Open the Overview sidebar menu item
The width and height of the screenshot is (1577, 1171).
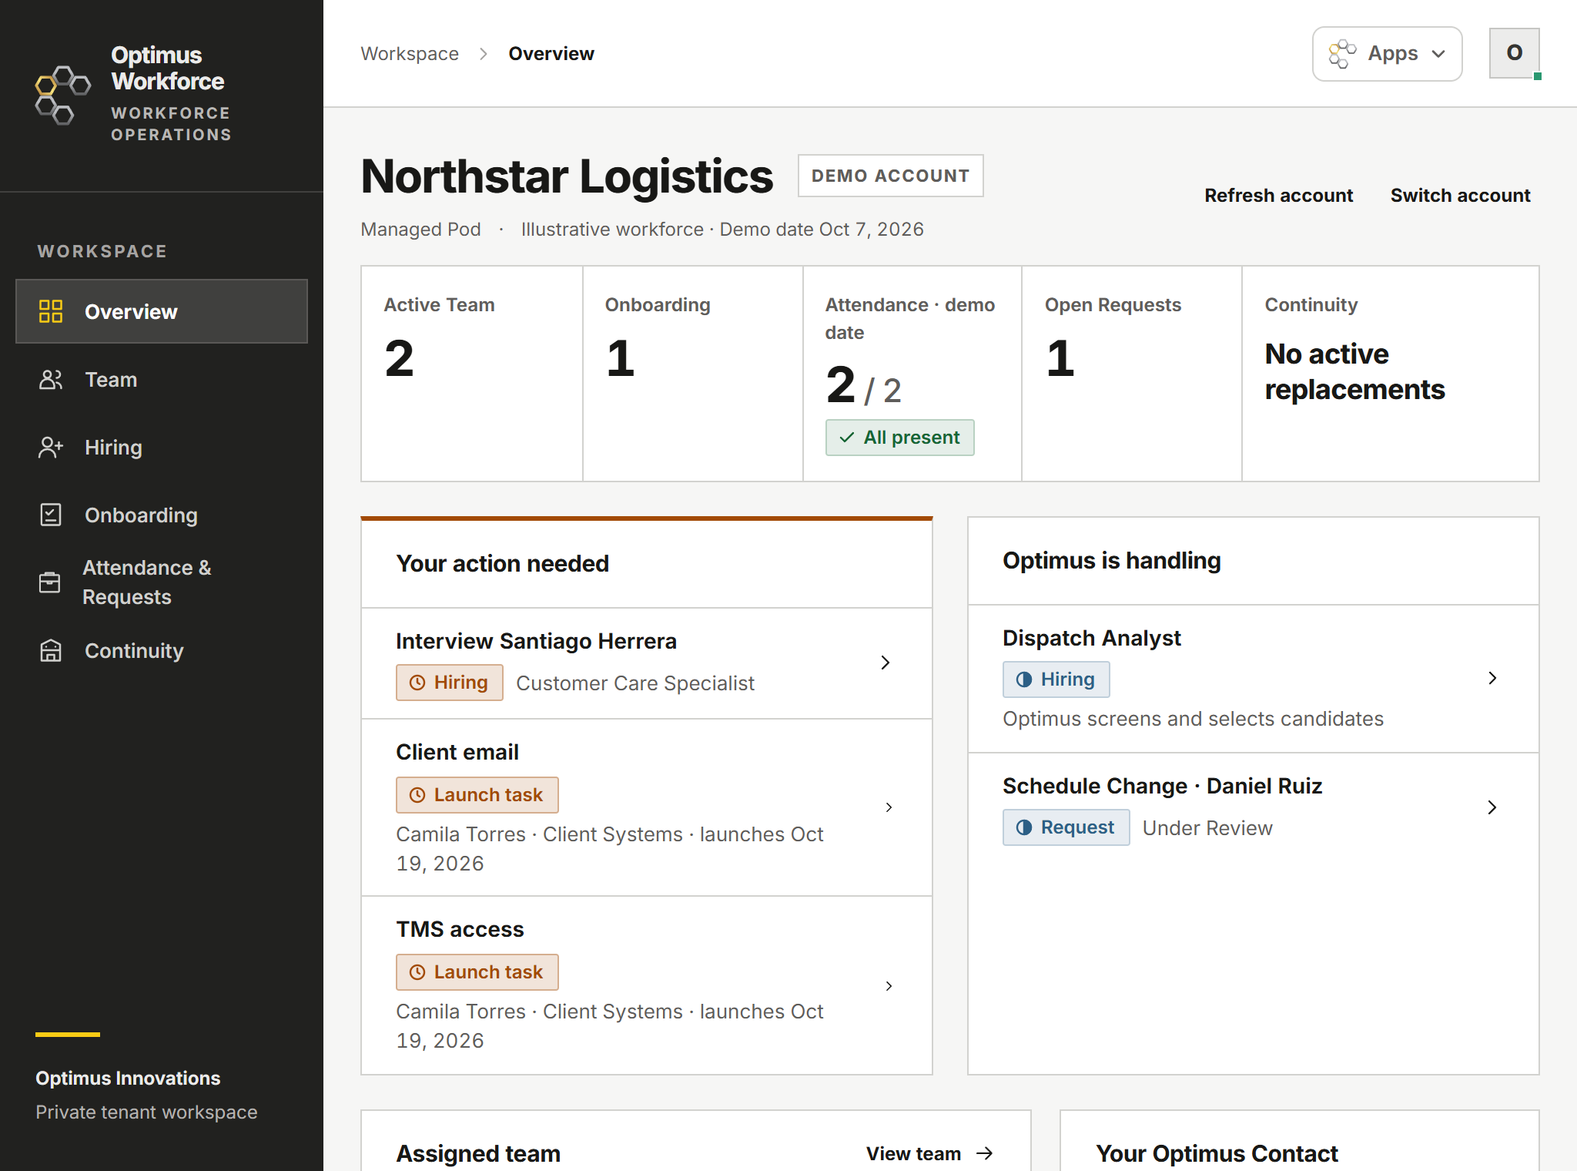(162, 311)
